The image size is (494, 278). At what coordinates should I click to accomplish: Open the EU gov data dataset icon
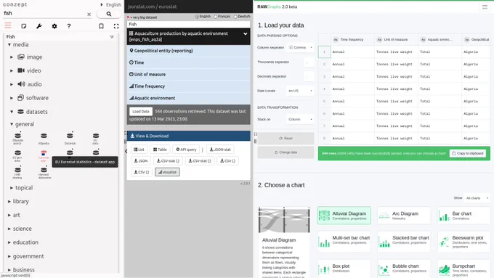click(17, 155)
